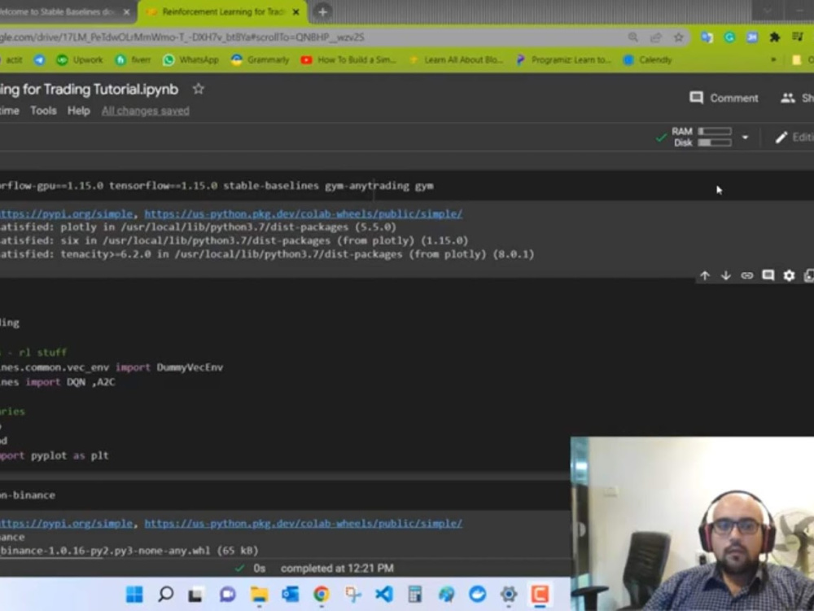Open the Tools menu

pyautogui.click(x=43, y=111)
